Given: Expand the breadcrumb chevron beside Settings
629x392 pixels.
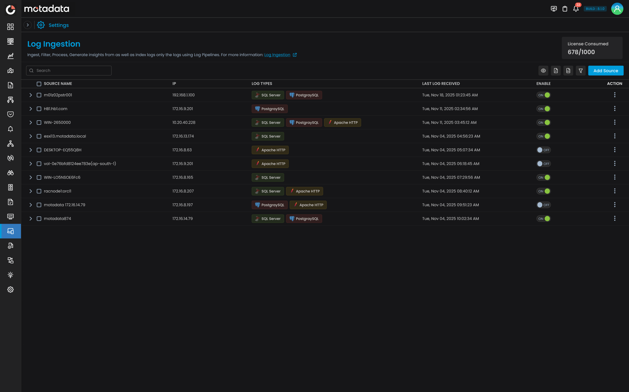Looking at the screenshot, I should pos(28,25).
